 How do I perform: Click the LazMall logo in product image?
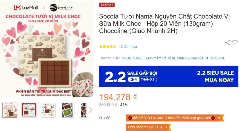click(x=26, y=8)
